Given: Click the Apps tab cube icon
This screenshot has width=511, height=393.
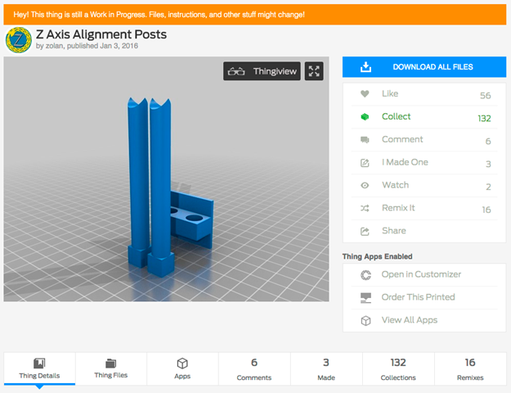Looking at the screenshot, I should (182, 363).
